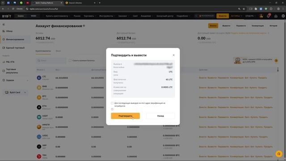Open Единый торговый in the sidebar
The width and height of the screenshot is (286, 161).
coord(13,48)
